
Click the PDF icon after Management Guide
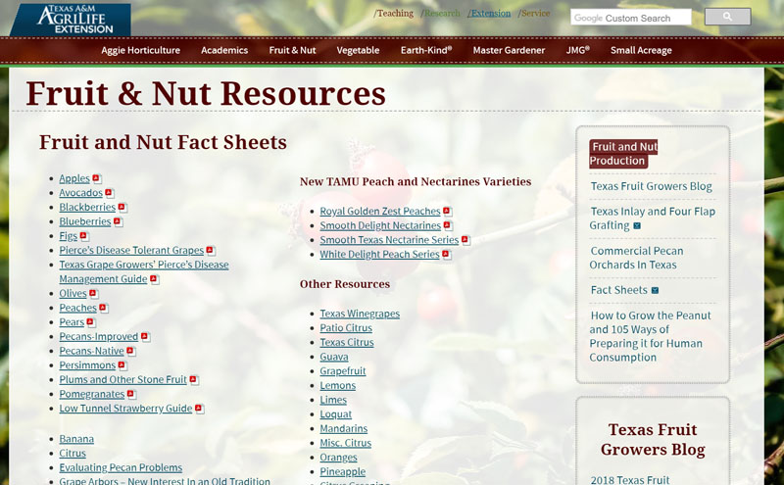154,279
